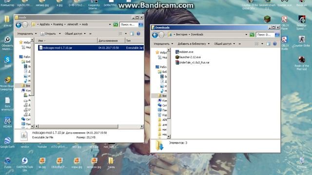312x175 pixels.
Task: Click search magnifier icon in Downloads window
Action: [x=277, y=35]
